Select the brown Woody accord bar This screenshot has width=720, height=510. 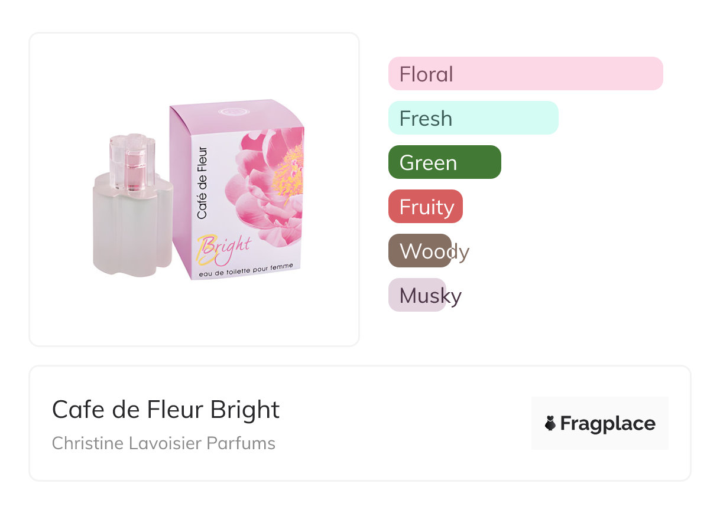click(420, 251)
